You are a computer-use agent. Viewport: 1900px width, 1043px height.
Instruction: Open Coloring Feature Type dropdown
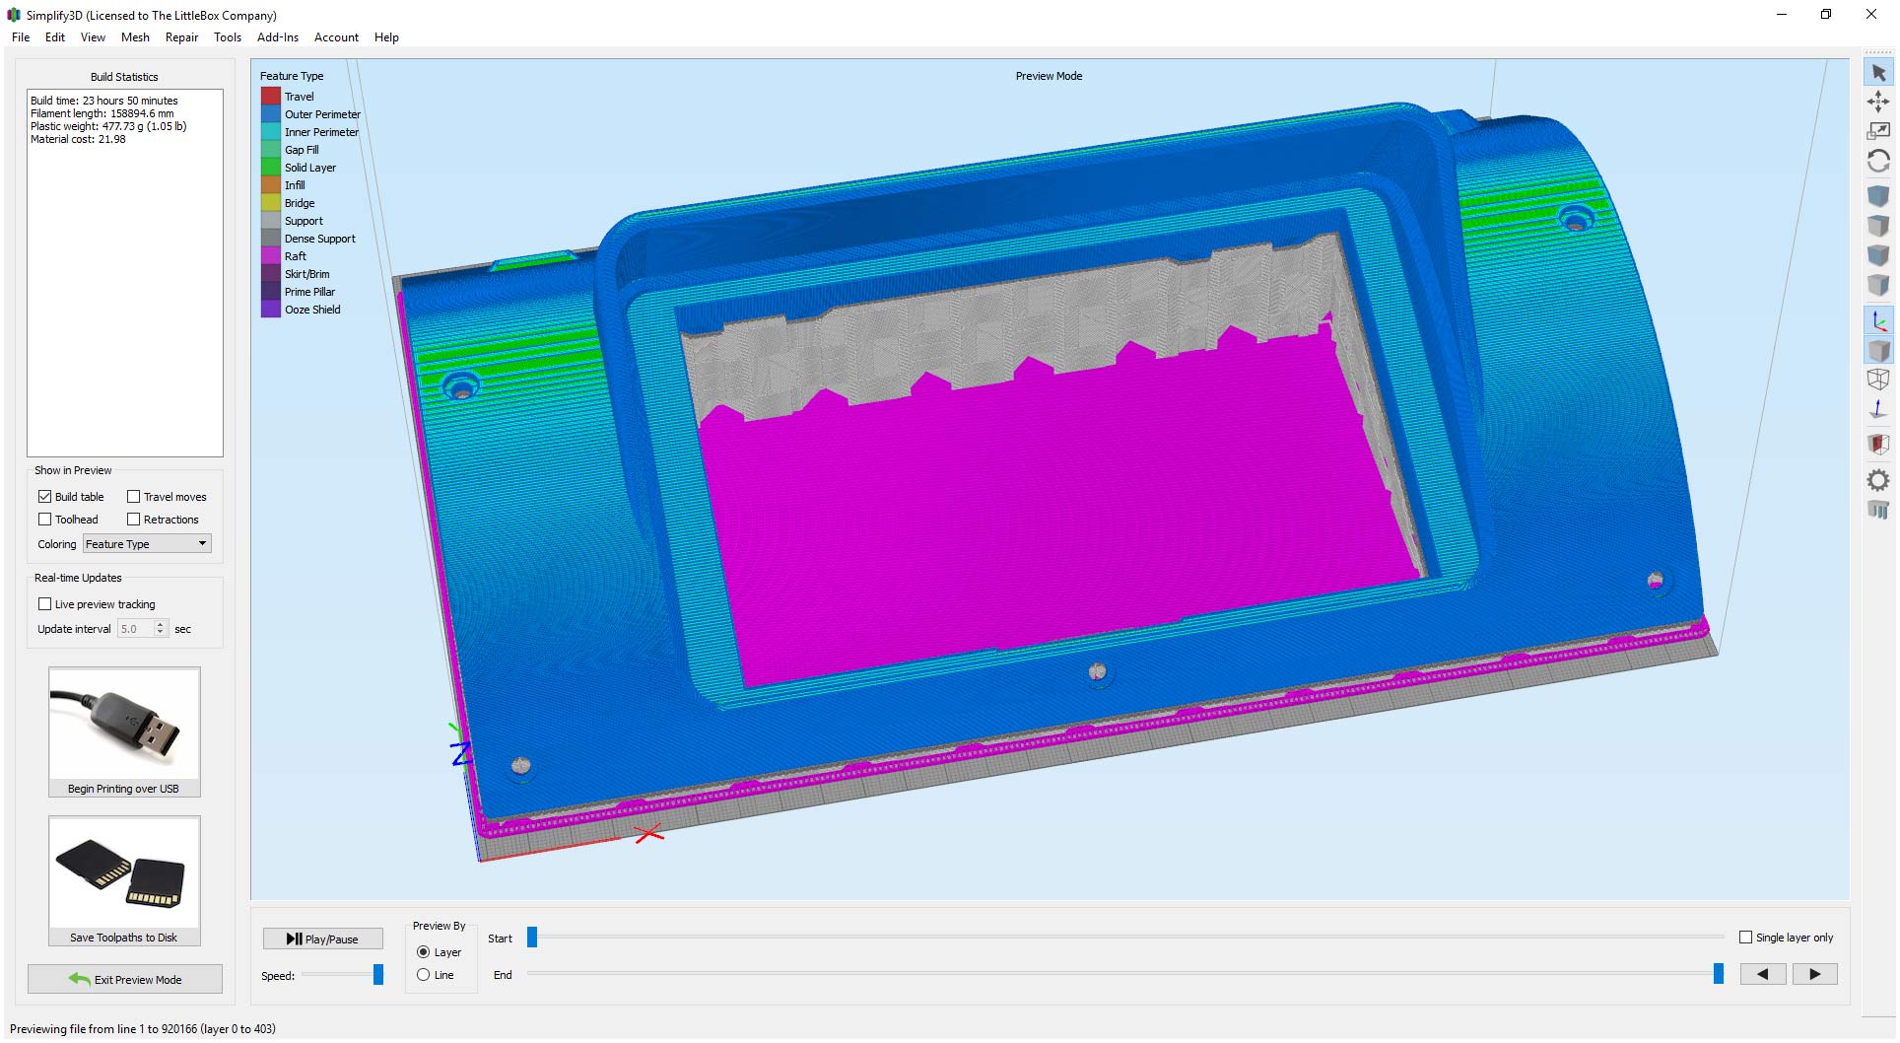147,544
